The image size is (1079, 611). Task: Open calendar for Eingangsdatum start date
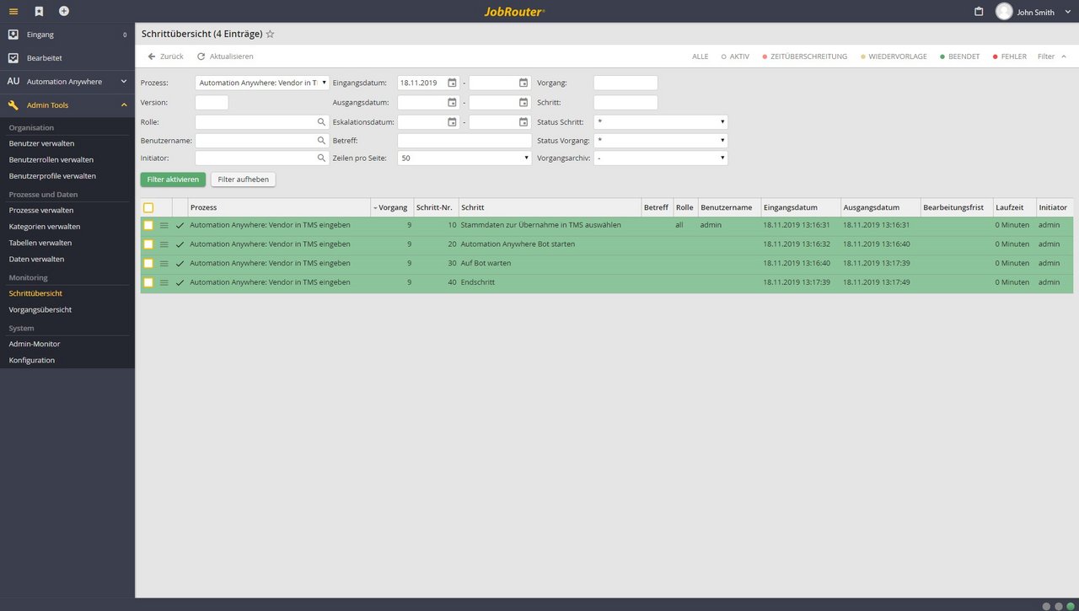click(452, 83)
